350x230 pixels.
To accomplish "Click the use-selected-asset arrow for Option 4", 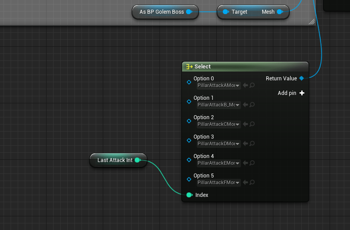I will click(x=245, y=163).
